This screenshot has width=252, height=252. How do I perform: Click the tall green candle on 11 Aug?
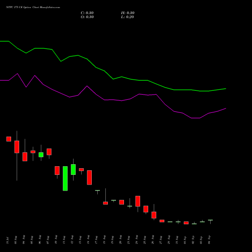tap(65, 178)
